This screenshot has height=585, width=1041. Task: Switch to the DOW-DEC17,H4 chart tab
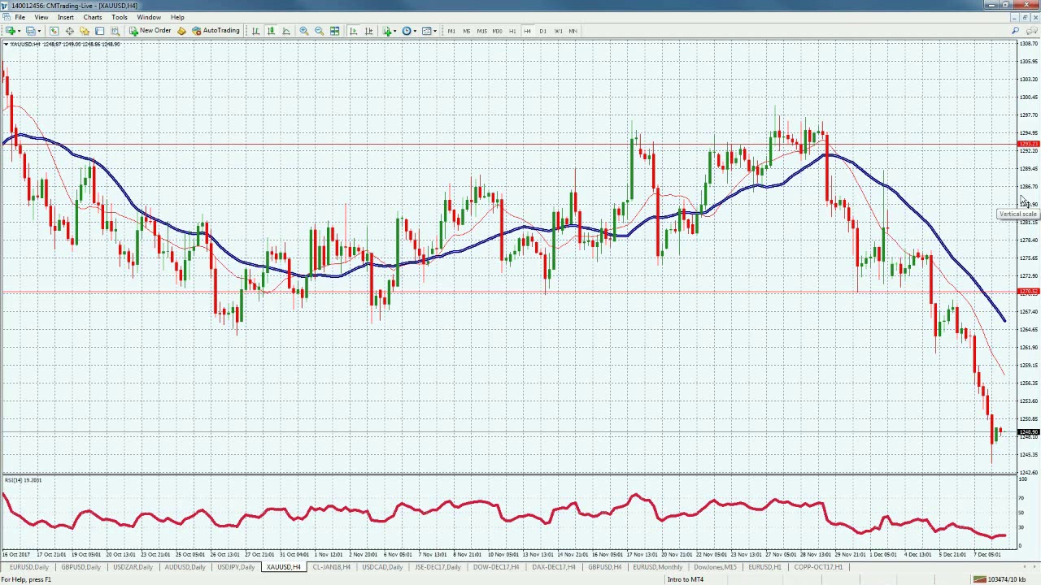click(495, 567)
